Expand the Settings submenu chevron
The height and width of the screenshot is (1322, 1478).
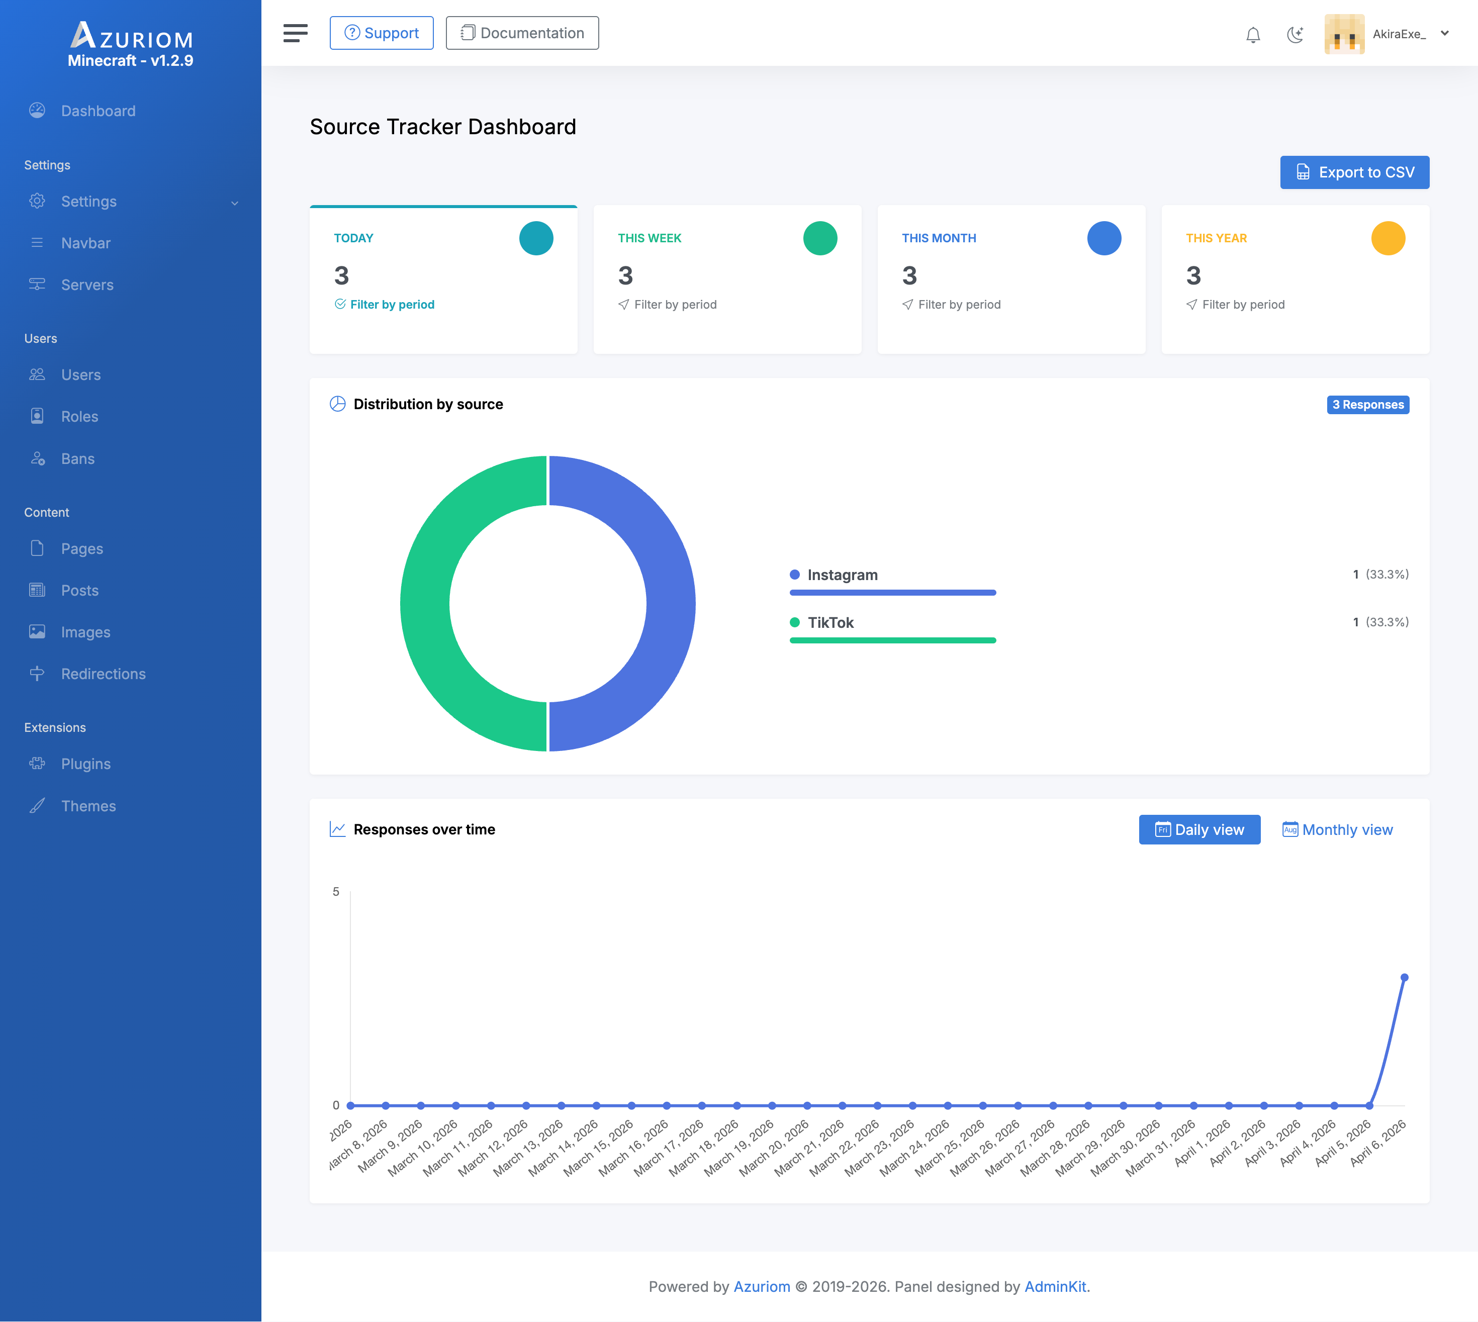235,203
